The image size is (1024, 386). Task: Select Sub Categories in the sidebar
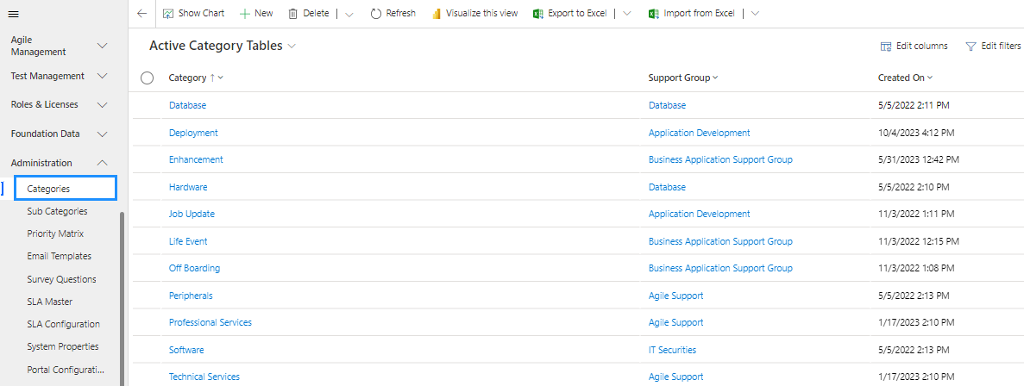pyautogui.click(x=58, y=211)
